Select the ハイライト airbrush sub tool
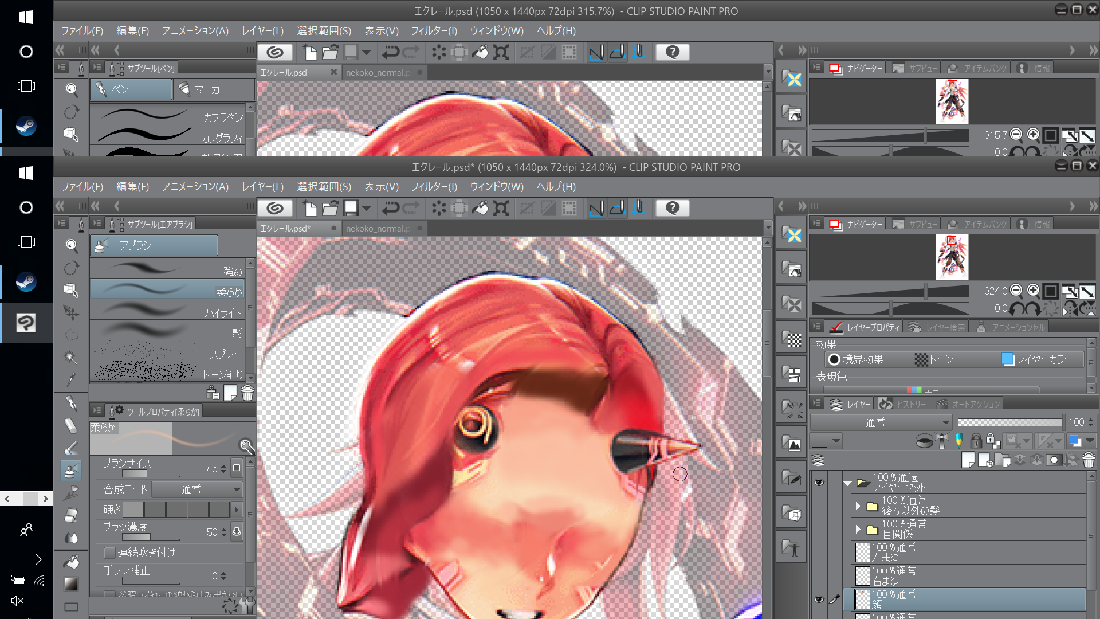1100x619 pixels. [x=167, y=311]
